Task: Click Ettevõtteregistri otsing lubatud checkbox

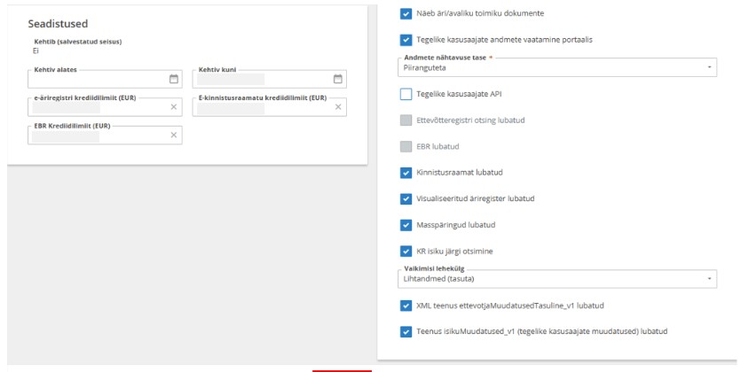Action: coord(406,120)
